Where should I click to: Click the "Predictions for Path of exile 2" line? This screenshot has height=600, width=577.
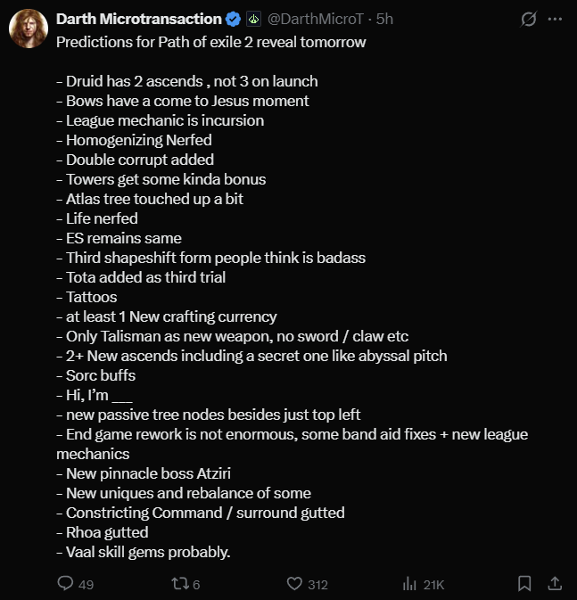point(210,42)
